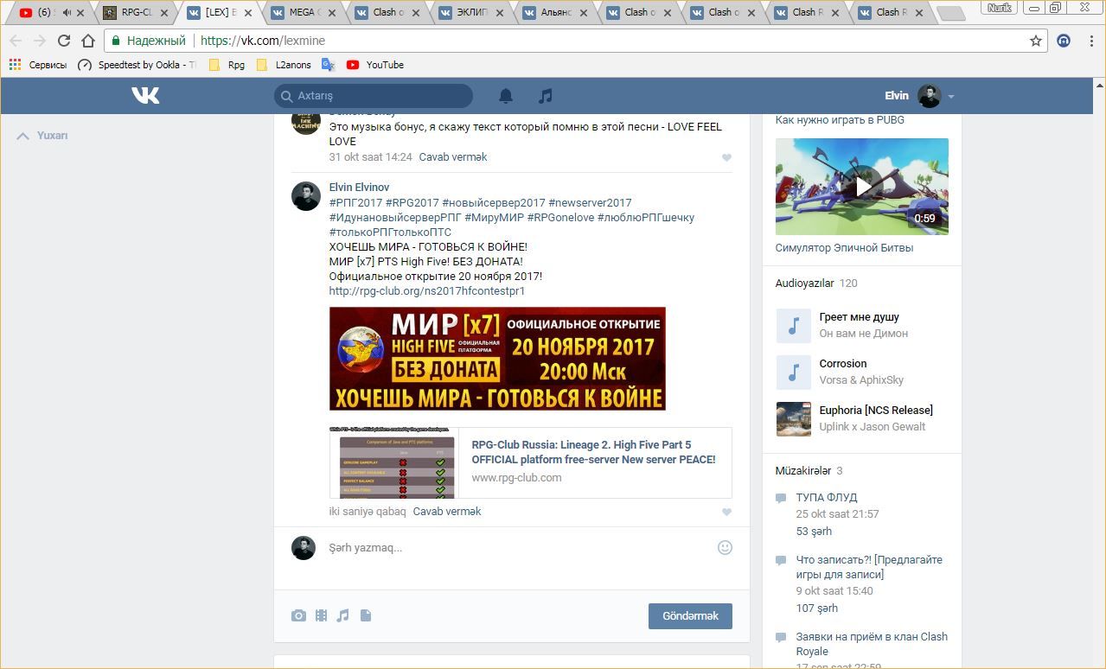Like Elvin Elvinov's comment posted seconds ago

[x=726, y=512]
